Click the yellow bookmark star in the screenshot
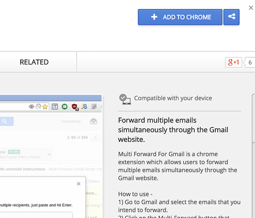 (x=45, y=106)
